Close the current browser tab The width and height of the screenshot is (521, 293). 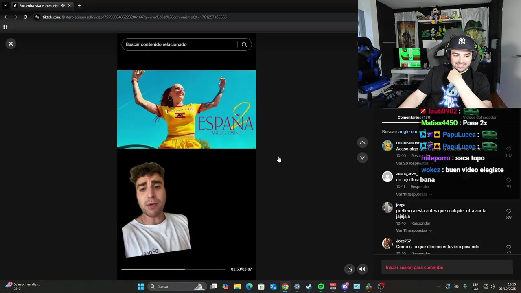(69, 6)
